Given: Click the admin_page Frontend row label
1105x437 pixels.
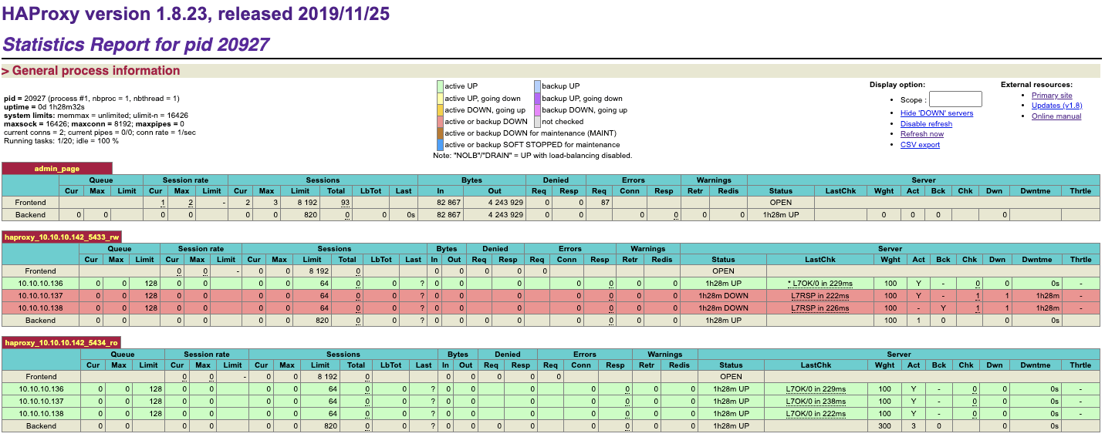Looking at the screenshot, I should (30, 202).
